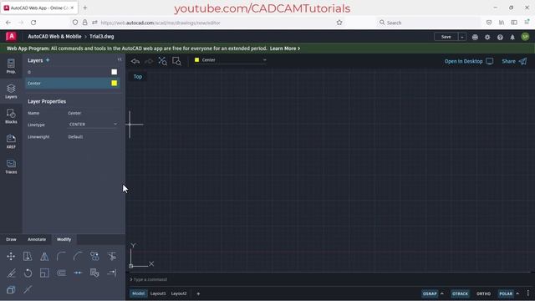Select the Stretch tool
Image resolution: width=535 pixels, height=301 pixels.
28,257
